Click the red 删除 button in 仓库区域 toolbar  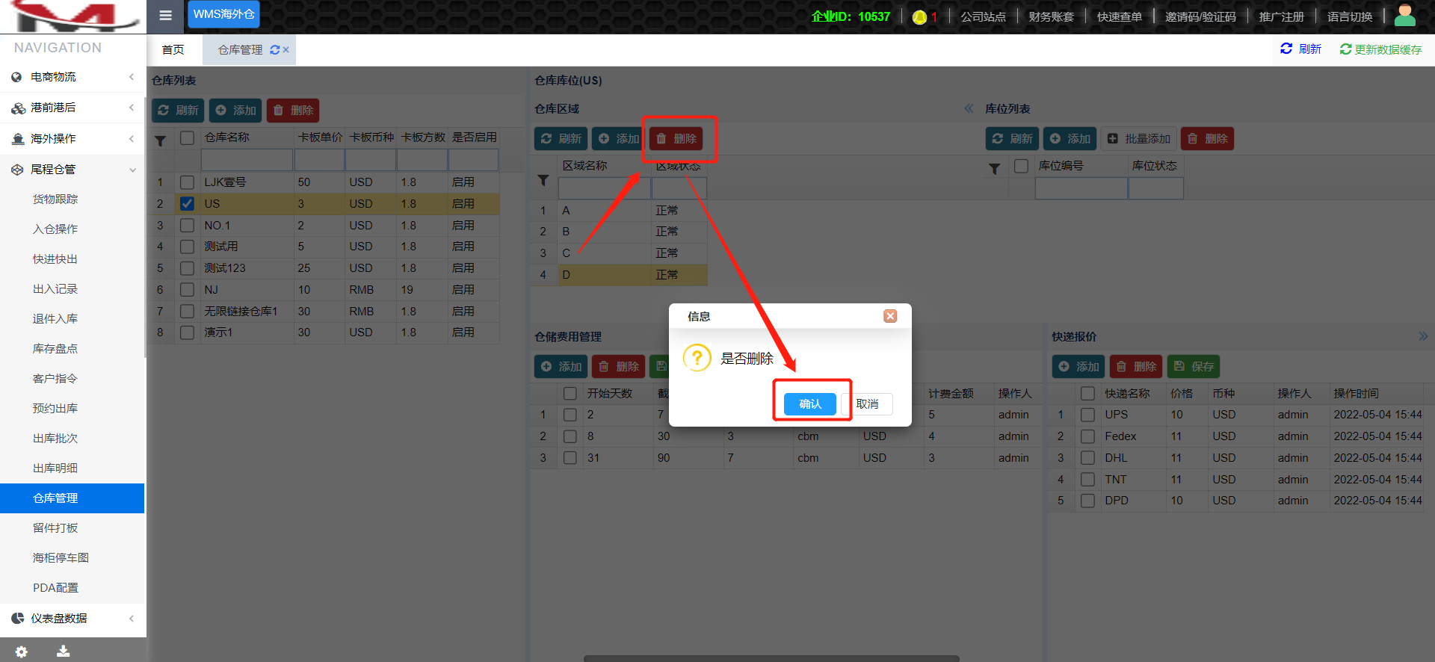point(676,139)
